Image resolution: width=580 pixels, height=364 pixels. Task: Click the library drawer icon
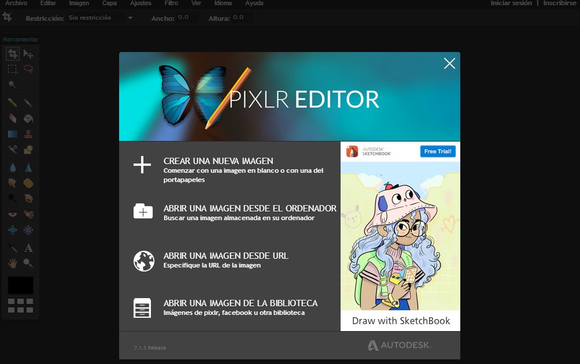[142, 308]
